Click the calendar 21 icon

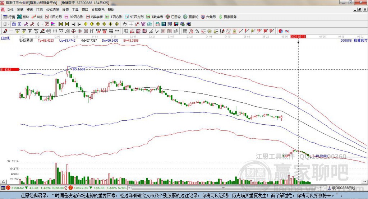tap(157, 24)
